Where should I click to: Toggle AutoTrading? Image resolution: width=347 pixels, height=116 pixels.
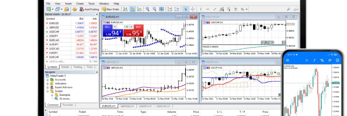click(x=89, y=9)
